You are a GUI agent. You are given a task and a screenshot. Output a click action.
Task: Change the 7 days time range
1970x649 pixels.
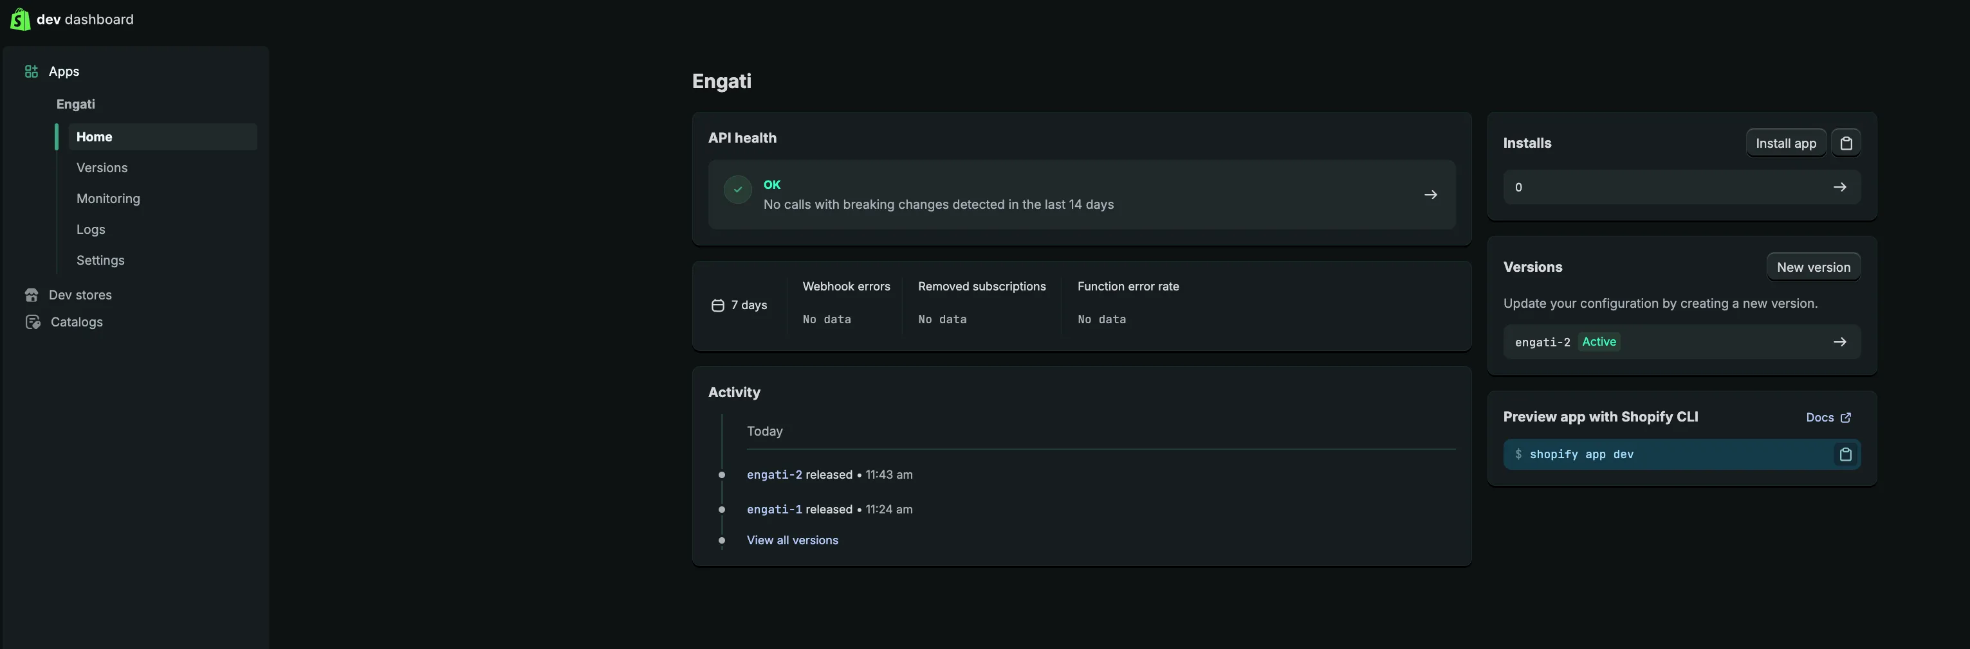tap(739, 305)
